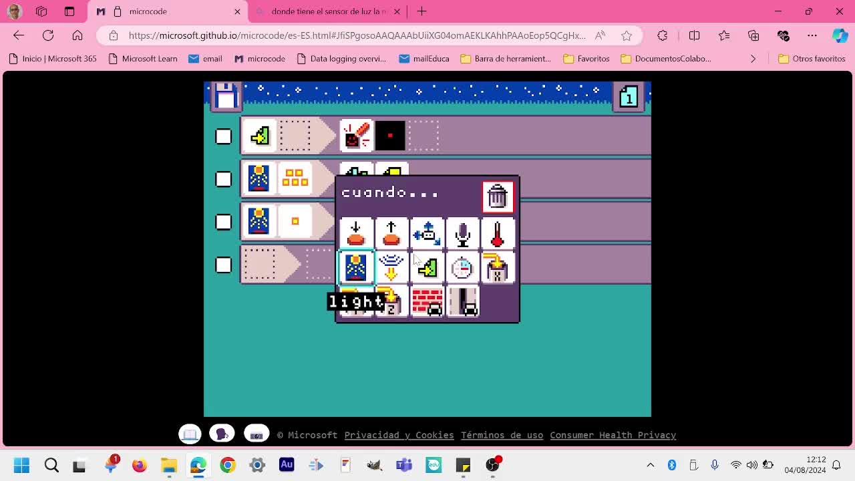Open the Data logging overview bookmark

pos(341,59)
